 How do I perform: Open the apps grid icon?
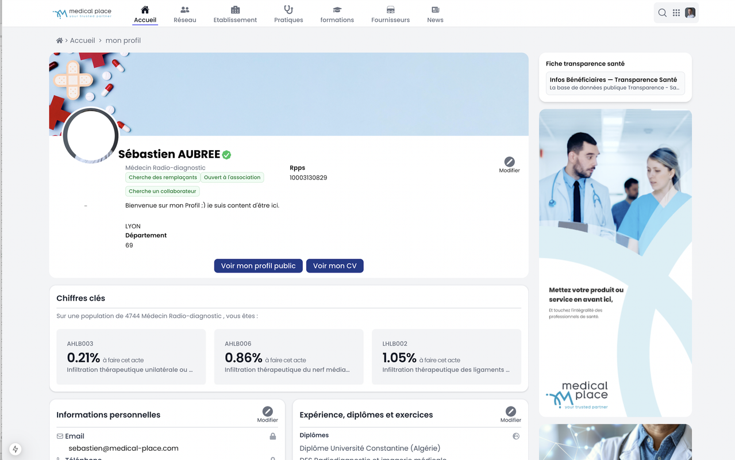676,13
